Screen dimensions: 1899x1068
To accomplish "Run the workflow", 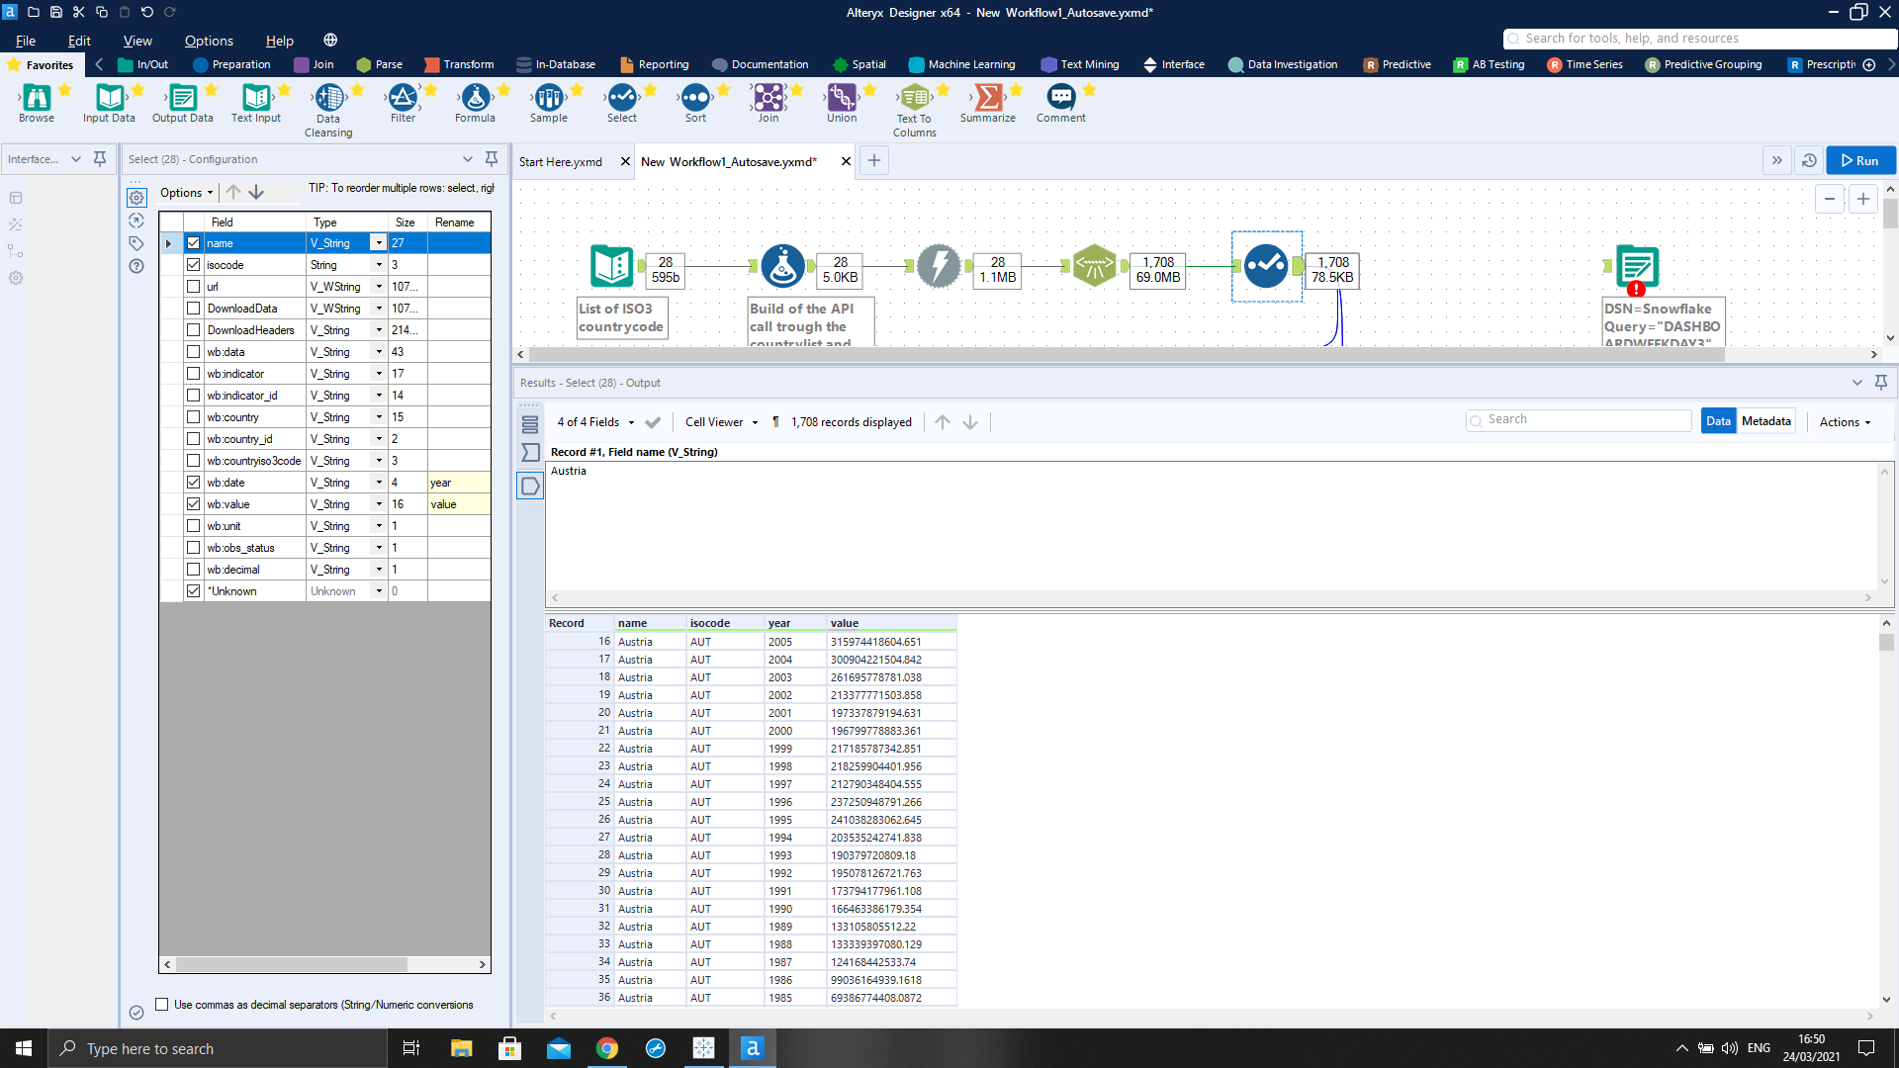I will coord(1859,160).
